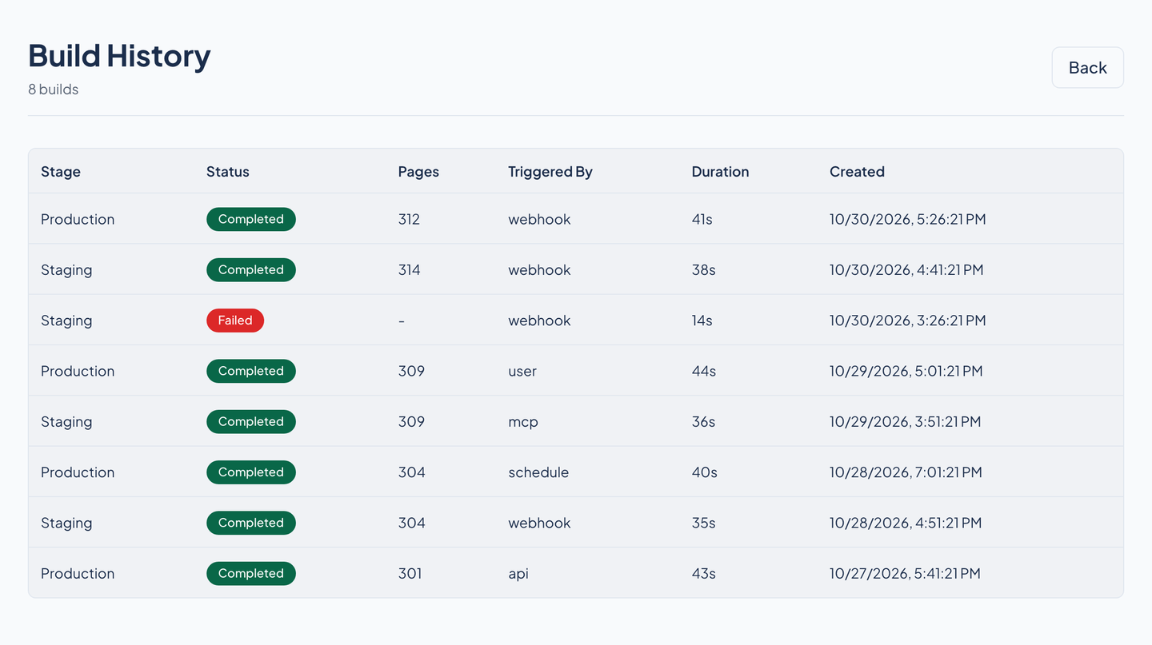Click the "38s" duration value

click(704, 270)
